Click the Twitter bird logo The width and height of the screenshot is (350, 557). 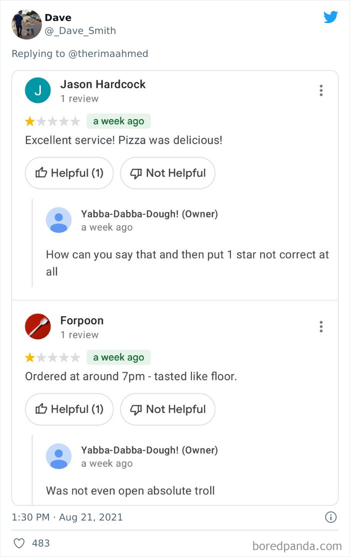click(330, 17)
